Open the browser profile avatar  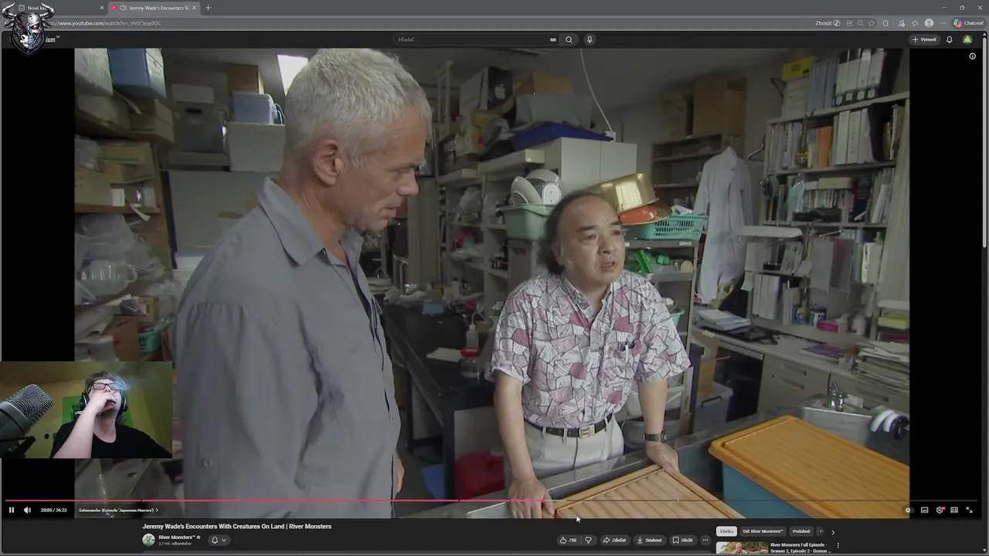pos(929,23)
